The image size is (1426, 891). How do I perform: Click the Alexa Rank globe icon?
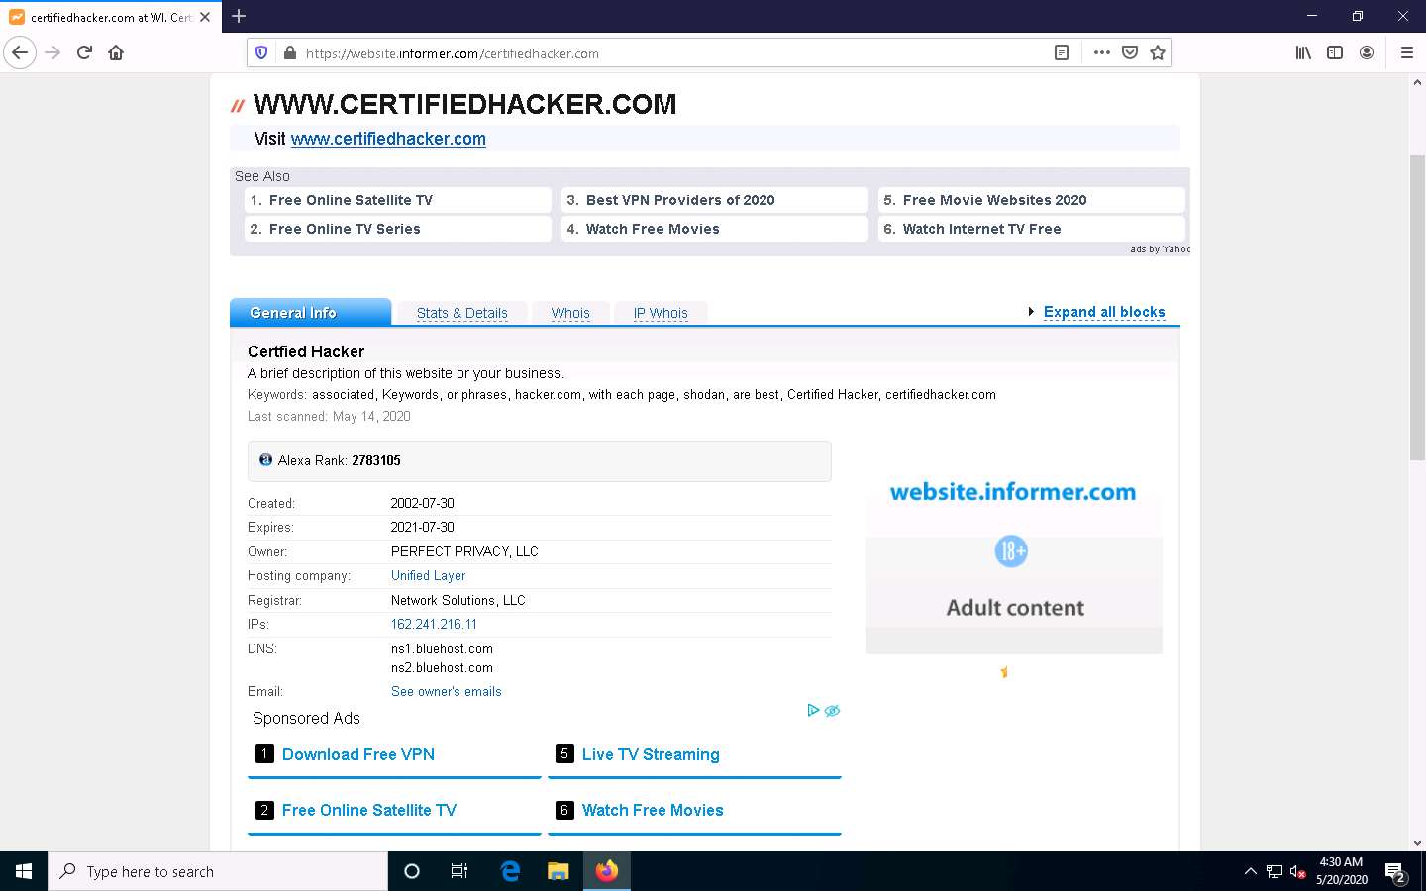pyautogui.click(x=265, y=460)
